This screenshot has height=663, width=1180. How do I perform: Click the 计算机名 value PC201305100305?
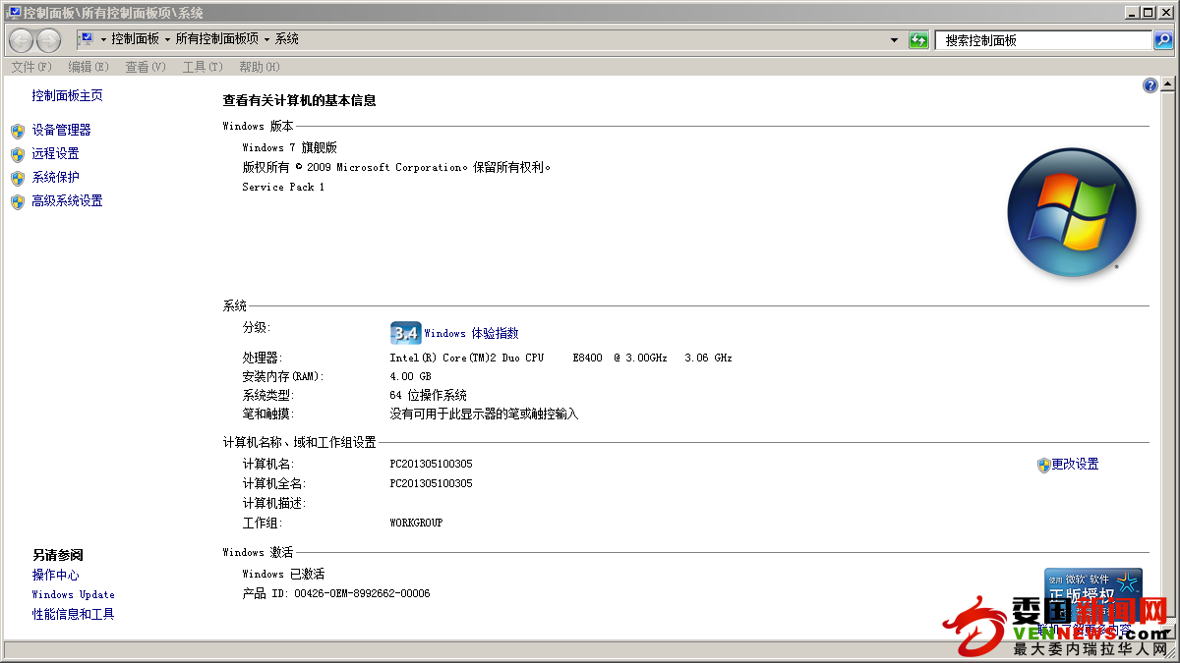pyautogui.click(x=431, y=464)
